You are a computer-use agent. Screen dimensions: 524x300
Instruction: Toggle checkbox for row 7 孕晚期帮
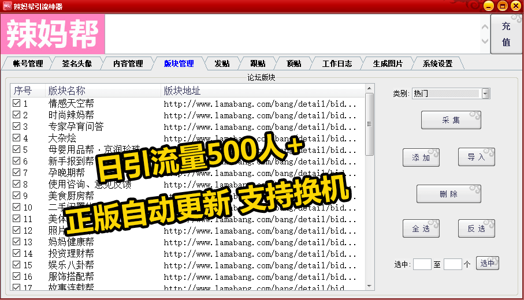16,172
